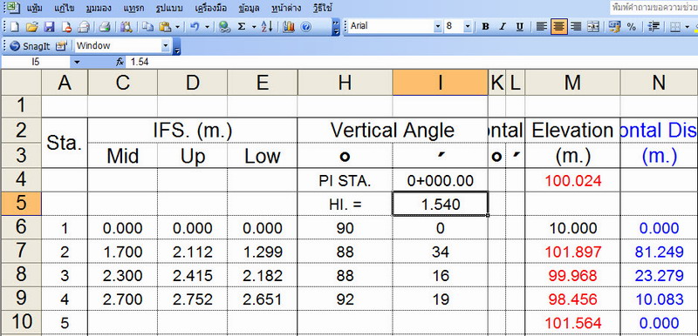
Task: Toggle Italic formatting
Action: [503, 27]
